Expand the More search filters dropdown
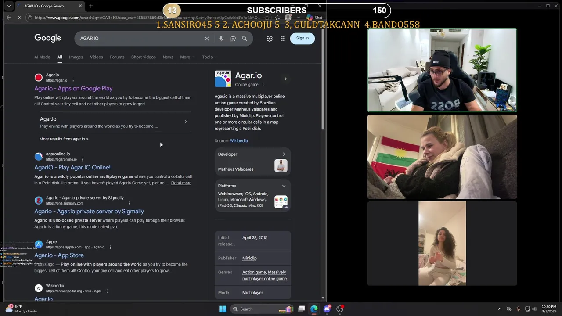The image size is (562, 316). pos(187,57)
